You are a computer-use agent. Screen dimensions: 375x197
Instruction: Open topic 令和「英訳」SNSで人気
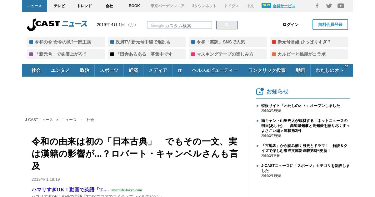click(228, 42)
